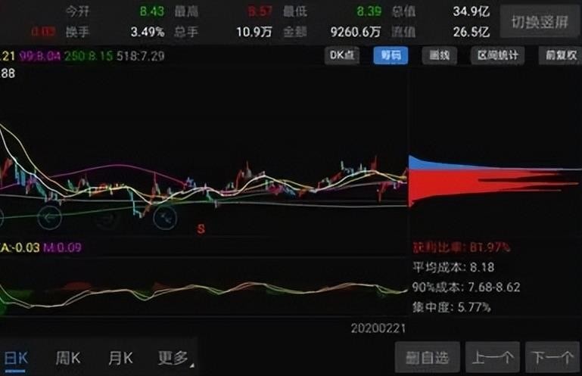Click the MACD indicator panel lines

click(x=204, y=294)
